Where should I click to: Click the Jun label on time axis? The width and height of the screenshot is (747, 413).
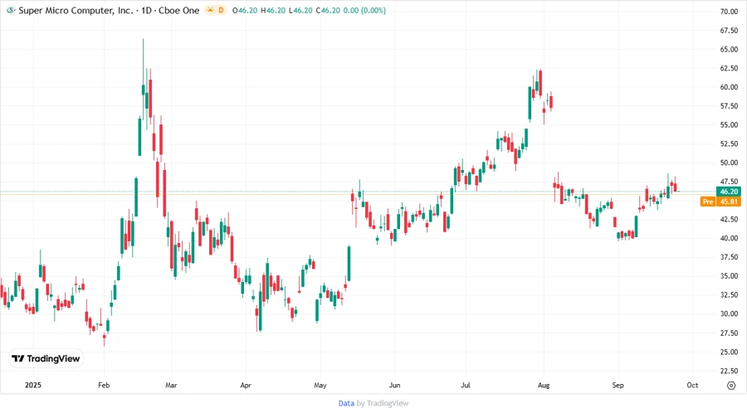coord(394,386)
